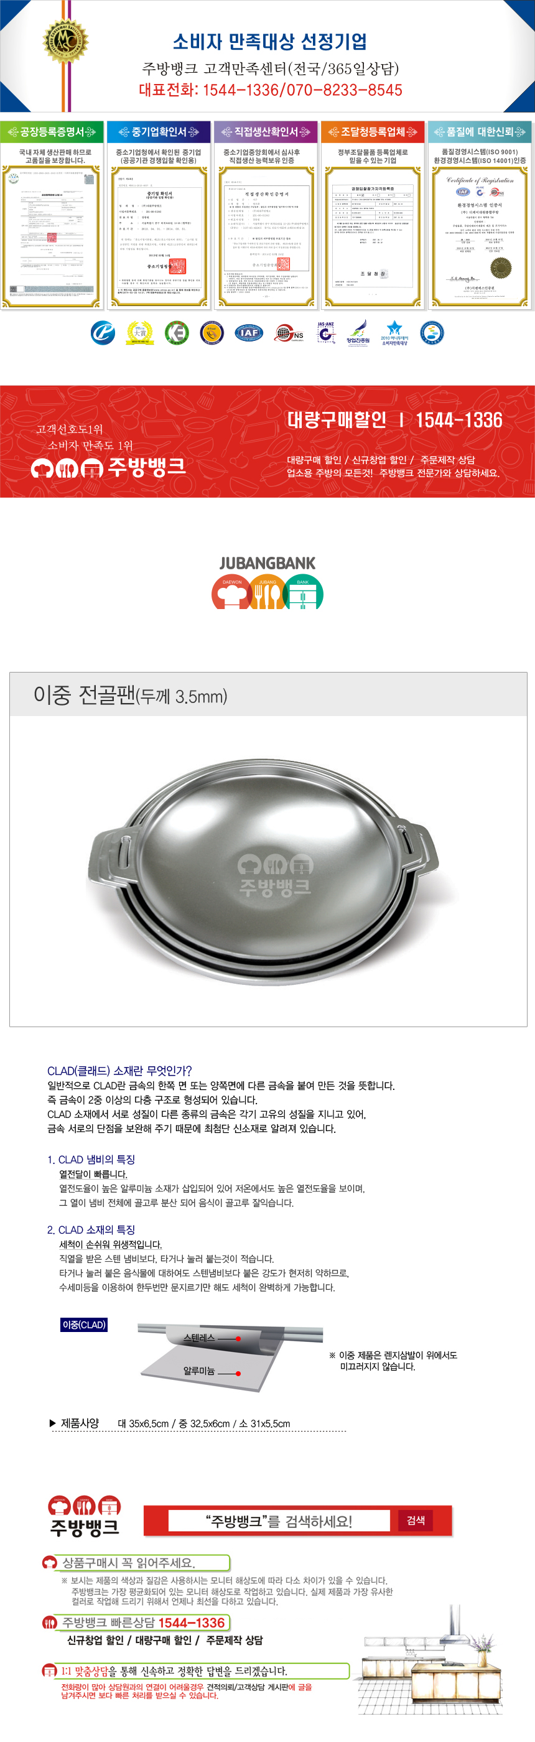
Task: Click the 2010 consumer satisfaction star icon
Action: 394,333
